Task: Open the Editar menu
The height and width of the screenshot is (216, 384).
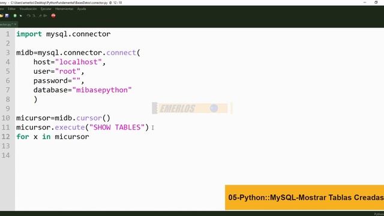Action: click(x=11, y=9)
